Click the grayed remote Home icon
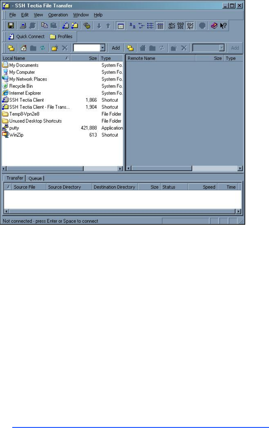The image size is (269, 428). tap(143, 48)
